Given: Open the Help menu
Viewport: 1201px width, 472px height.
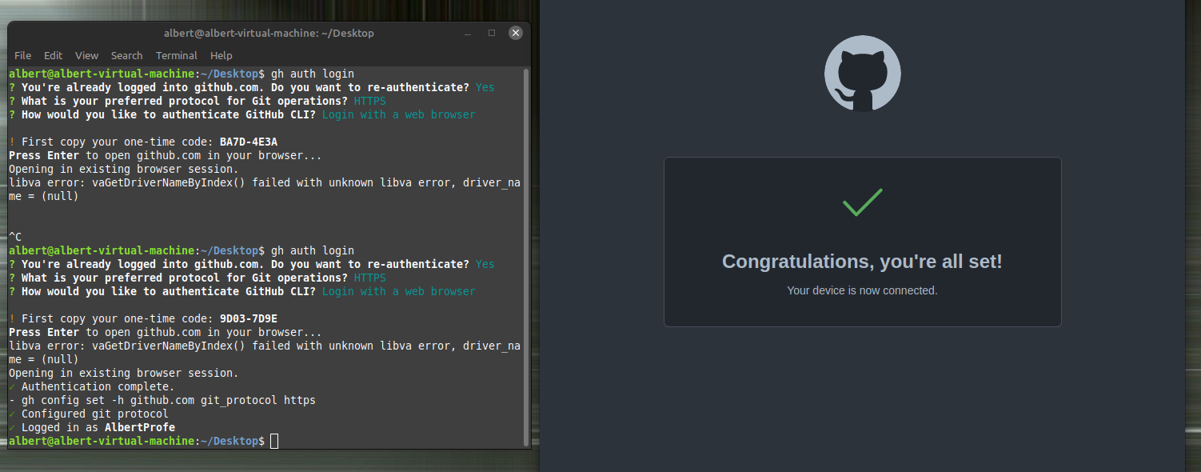Looking at the screenshot, I should (221, 55).
